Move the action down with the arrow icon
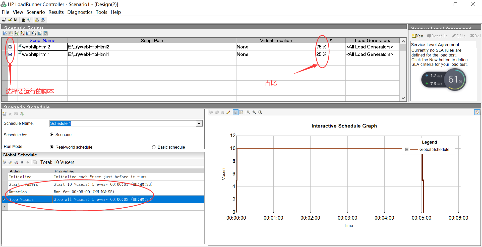Image resolution: width=482 pixels, height=247 pixels. pyautogui.click(x=28, y=162)
